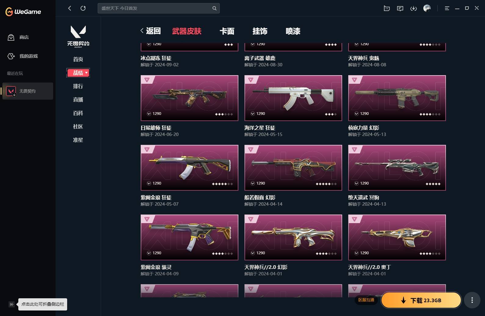Select the 海洋之星 狂徒 skin thumbnail
The width and height of the screenshot is (485, 316).
pos(293,98)
